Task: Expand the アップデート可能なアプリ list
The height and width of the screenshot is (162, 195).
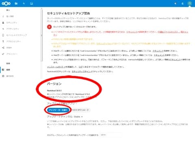Action: coord(62,103)
